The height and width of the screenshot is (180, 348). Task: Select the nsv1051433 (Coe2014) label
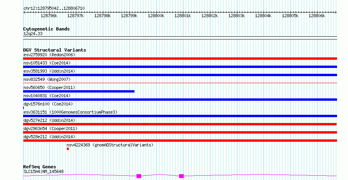click(47, 63)
